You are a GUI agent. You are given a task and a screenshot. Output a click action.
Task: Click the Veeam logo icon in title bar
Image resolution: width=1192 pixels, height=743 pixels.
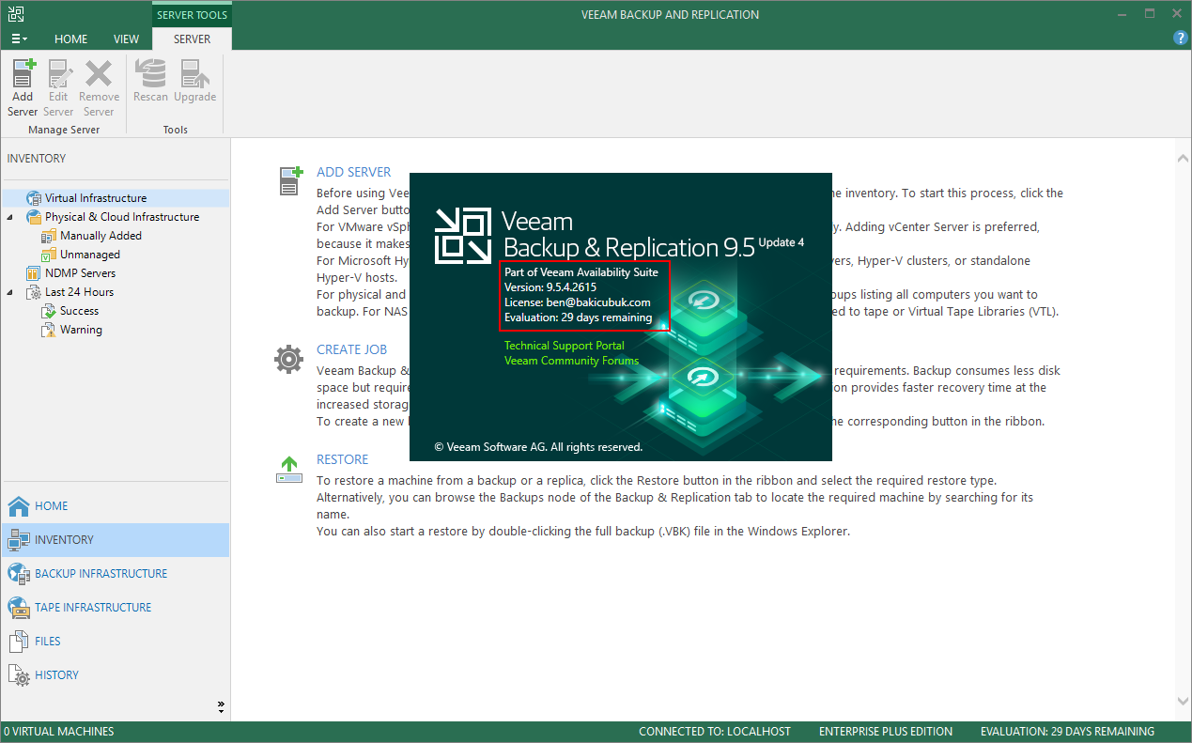pos(14,14)
